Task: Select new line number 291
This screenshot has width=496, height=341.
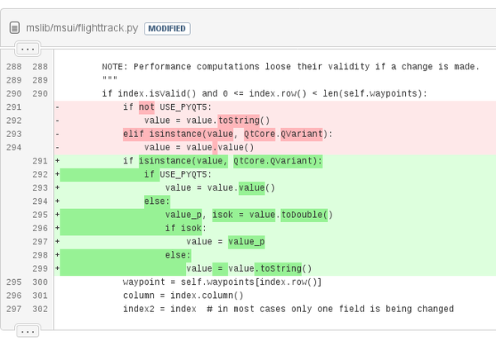Action: click(41, 161)
